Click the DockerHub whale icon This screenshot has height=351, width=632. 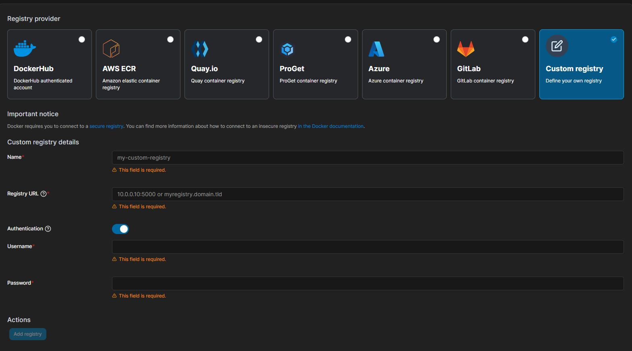(x=25, y=49)
